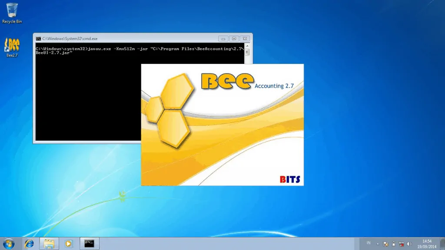Open the IN input language indicator

point(369,243)
